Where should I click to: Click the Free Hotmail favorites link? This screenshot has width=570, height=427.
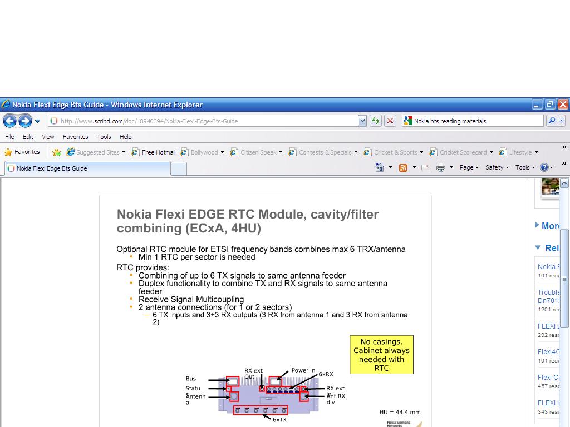coord(154,152)
